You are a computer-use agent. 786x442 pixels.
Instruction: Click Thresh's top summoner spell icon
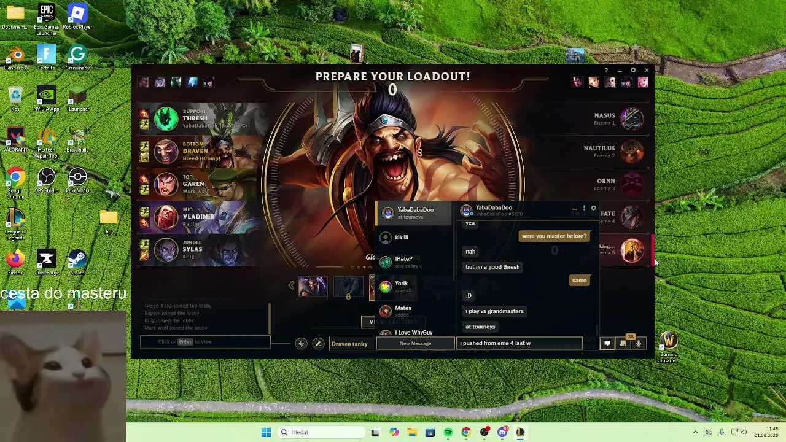[x=144, y=114]
